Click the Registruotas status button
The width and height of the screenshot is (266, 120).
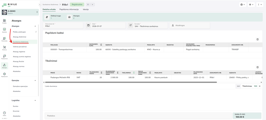[77, 5]
